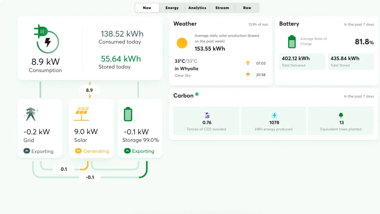This screenshot has width=380, height=214.
Task: Click the 9.0 kW Solar reading
Action: pyautogui.click(x=86, y=132)
